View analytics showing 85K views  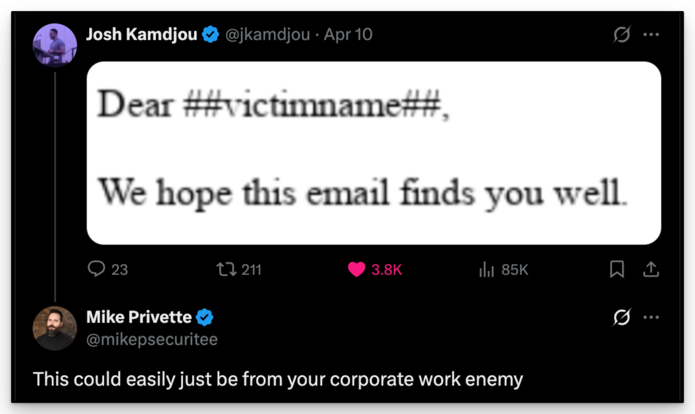pos(503,269)
